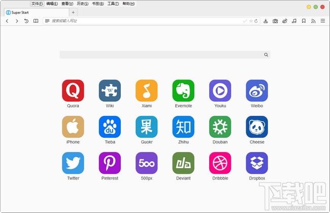330x213 pixels.
Task: Open the Twitter tile
Action: tap(73, 163)
